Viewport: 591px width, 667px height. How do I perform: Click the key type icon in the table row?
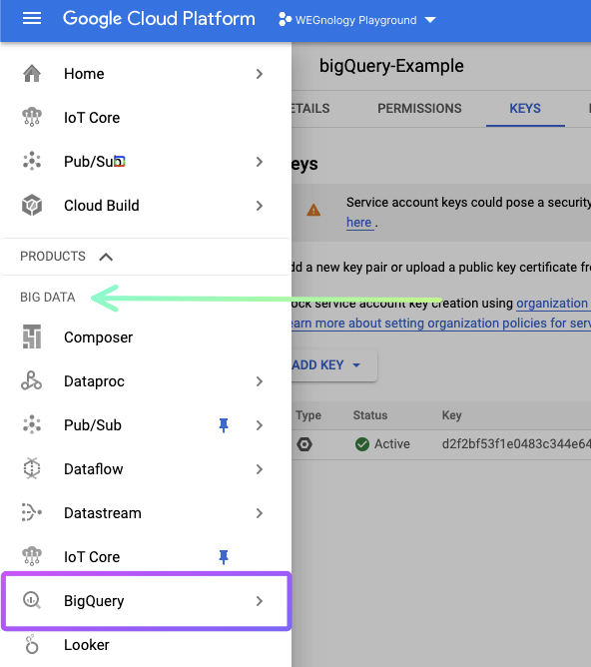(x=304, y=444)
